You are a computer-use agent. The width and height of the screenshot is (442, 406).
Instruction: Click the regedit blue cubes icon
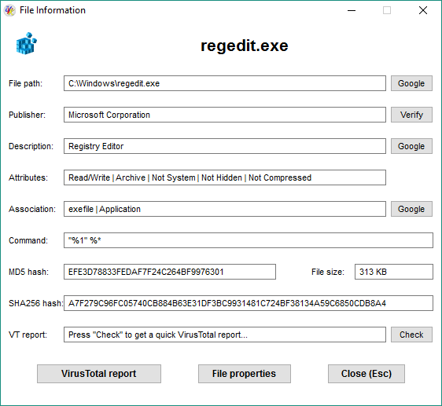pos(27,43)
